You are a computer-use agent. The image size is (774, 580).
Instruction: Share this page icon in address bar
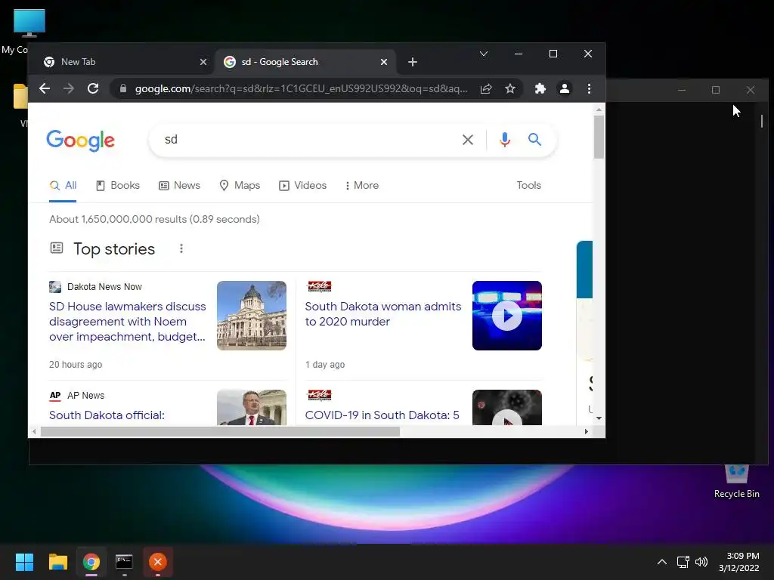pos(486,89)
